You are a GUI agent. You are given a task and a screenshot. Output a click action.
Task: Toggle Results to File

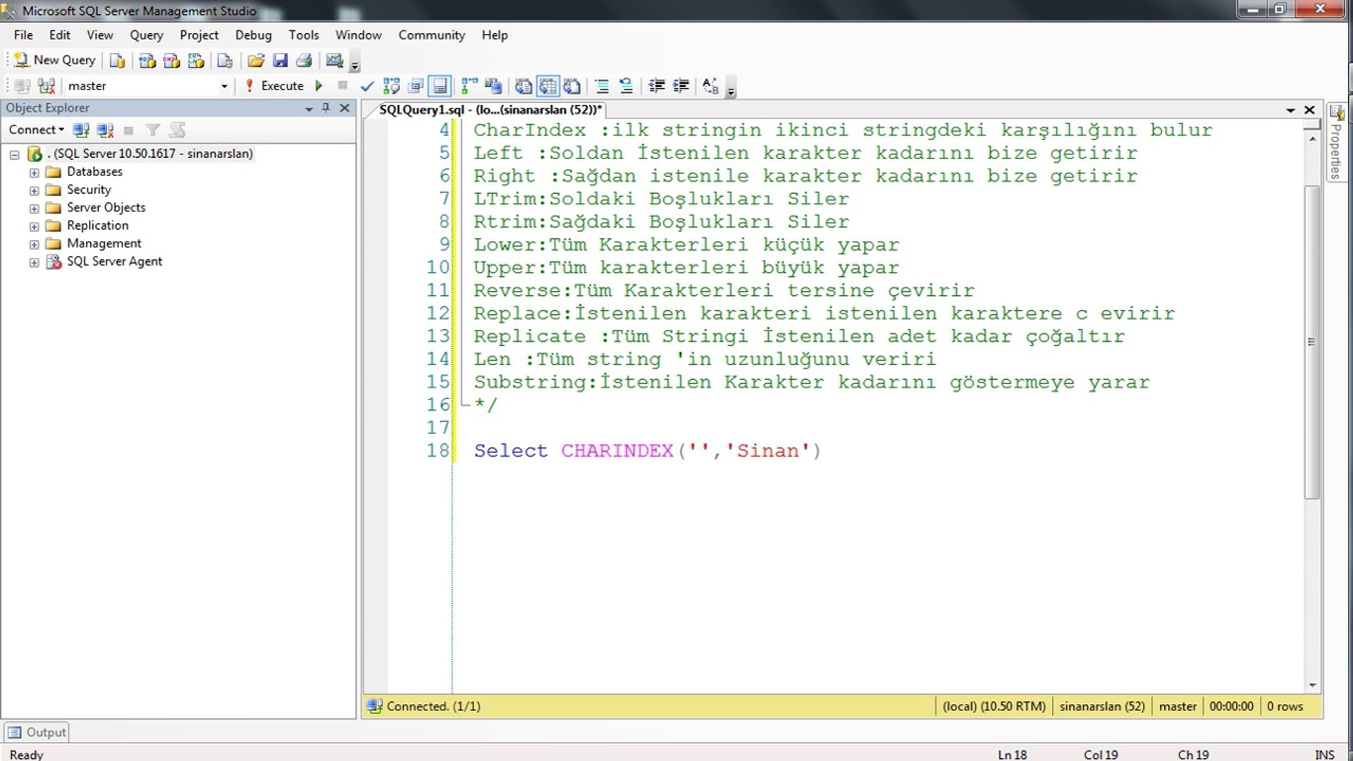tap(572, 86)
